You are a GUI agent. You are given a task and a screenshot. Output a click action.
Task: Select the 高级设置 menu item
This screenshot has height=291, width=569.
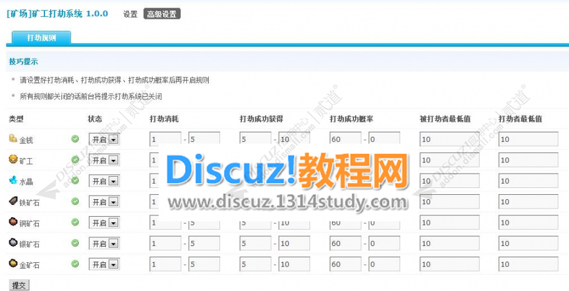click(162, 14)
